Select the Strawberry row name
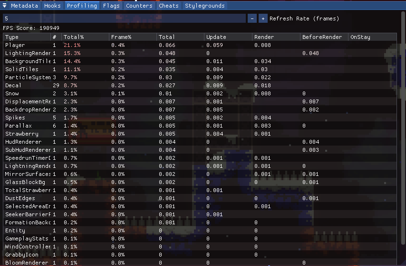 pyautogui.click(x=22, y=134)
